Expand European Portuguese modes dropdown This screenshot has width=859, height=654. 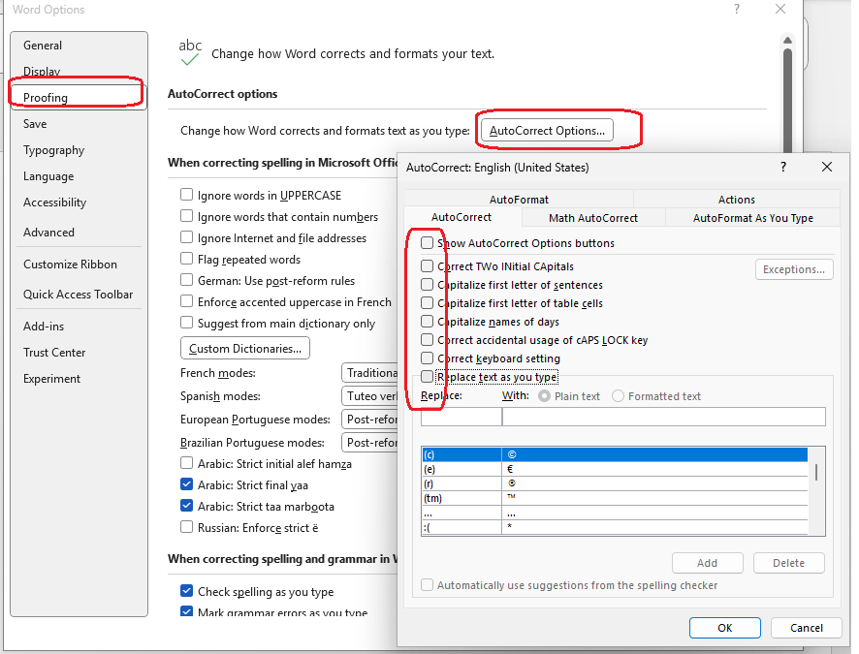(370, 420)
